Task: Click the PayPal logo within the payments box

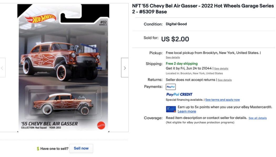Action: pyautogui.click(x=171, y=87)
